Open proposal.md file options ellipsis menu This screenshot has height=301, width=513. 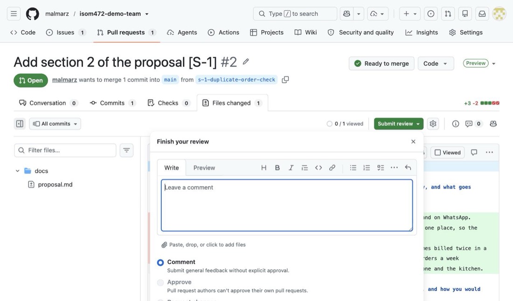click(x=489, y=153)
